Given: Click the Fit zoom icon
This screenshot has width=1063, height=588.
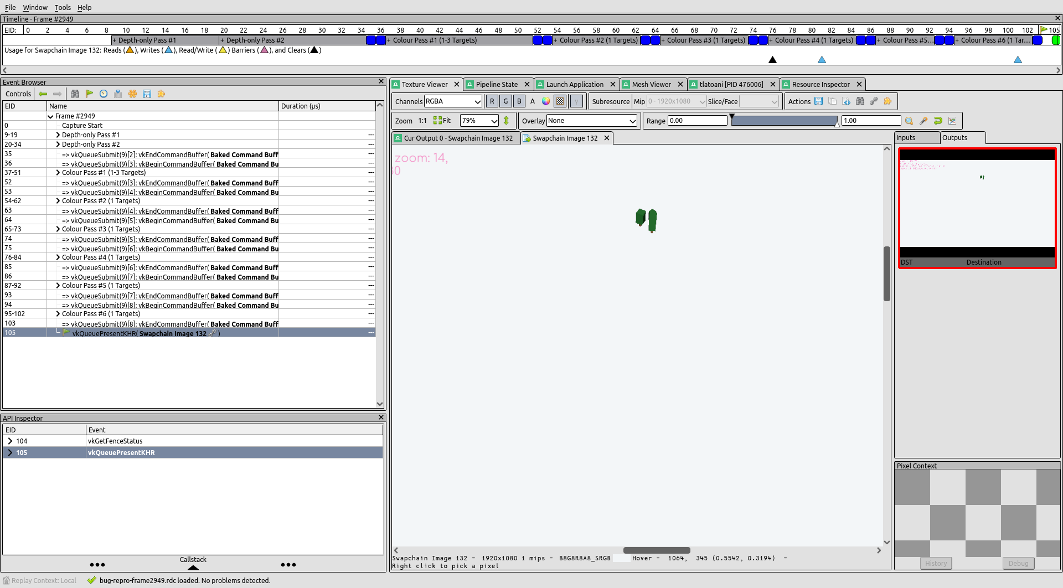Looking at the screenshot, I should (x=442, y=121).
